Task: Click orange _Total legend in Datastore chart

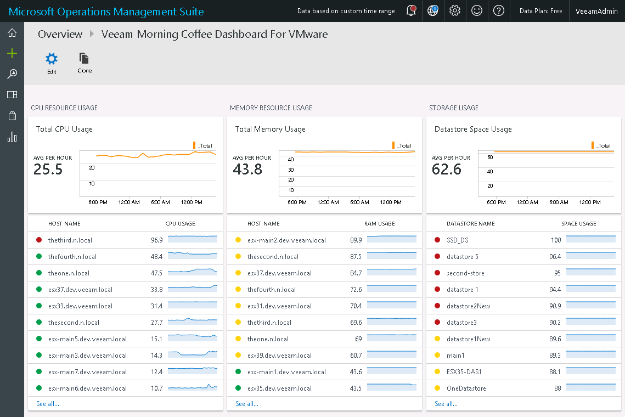Action: (601, 145)
